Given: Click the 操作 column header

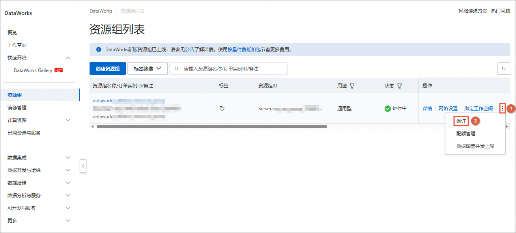Looking at the screenshot, I should 427,86.
